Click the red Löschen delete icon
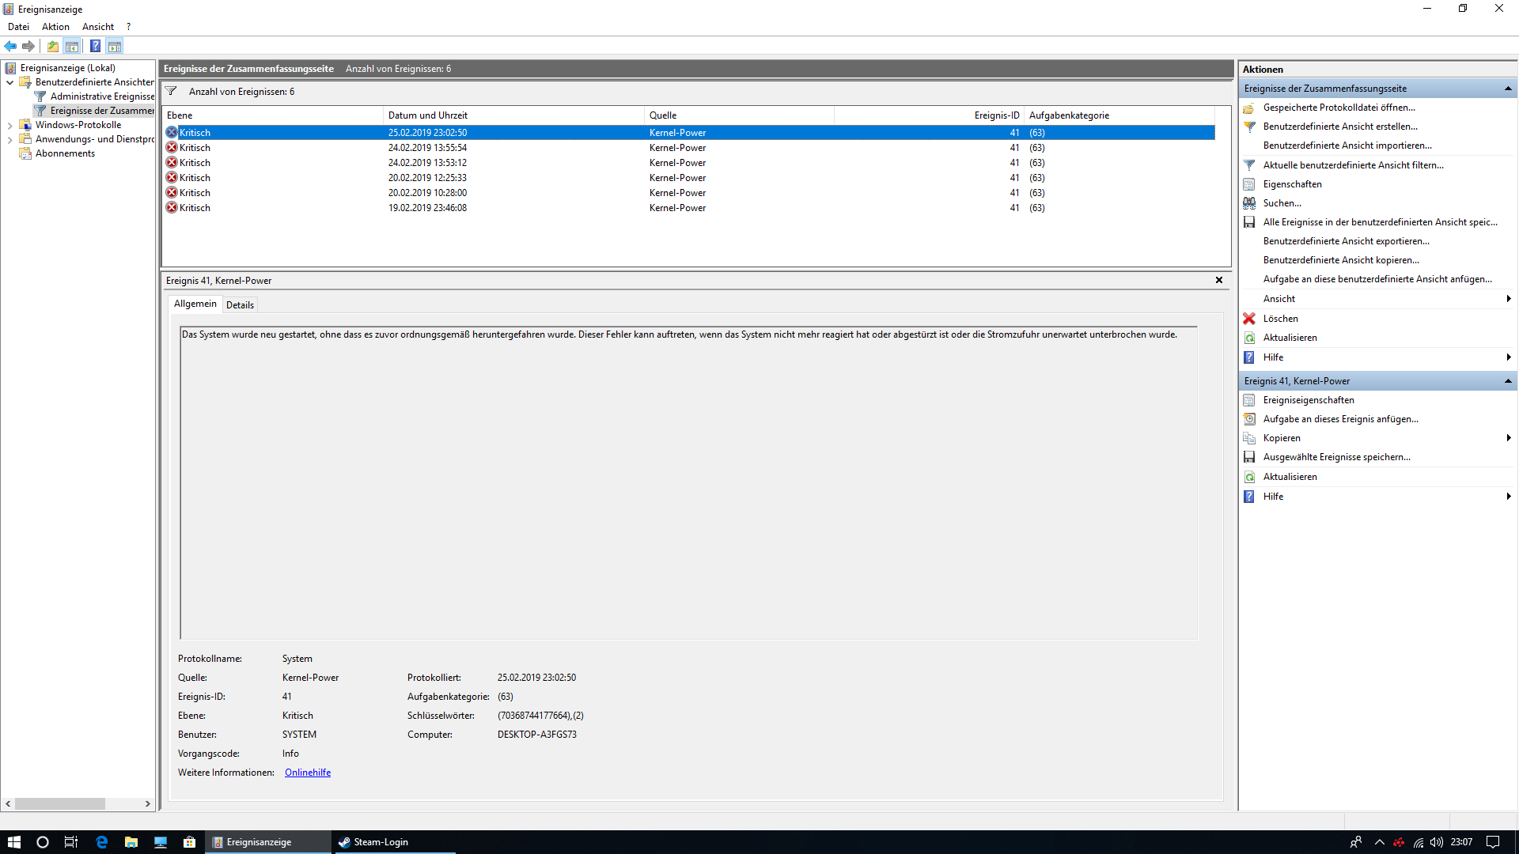Screen dimensions: 1519x854 tap(1249, 319)
